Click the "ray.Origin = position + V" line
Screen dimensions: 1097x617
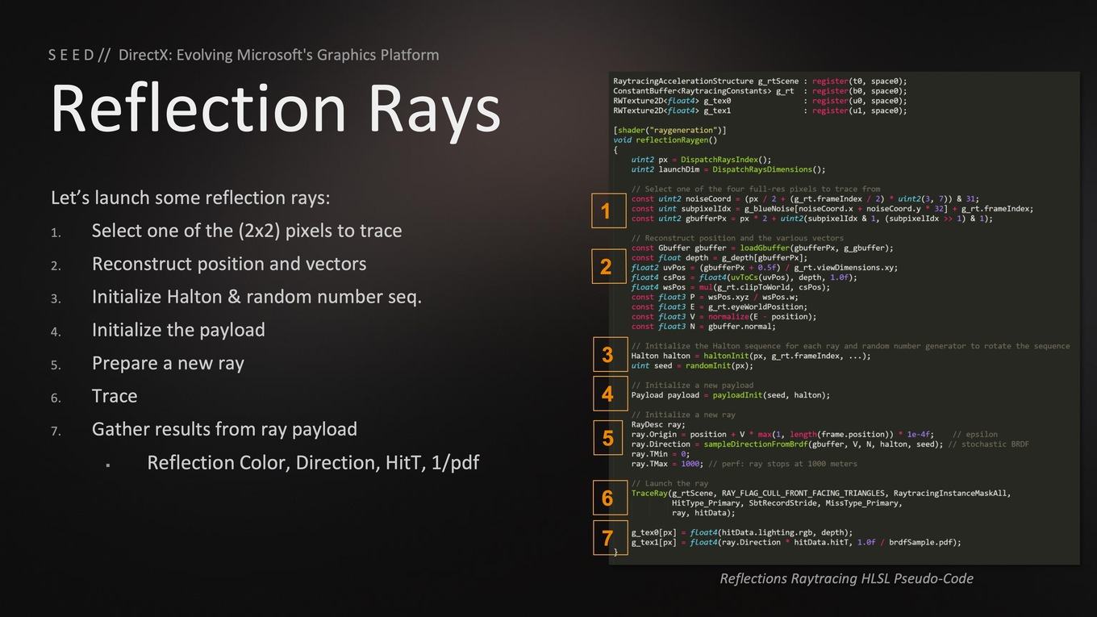[x=815, y=434]
